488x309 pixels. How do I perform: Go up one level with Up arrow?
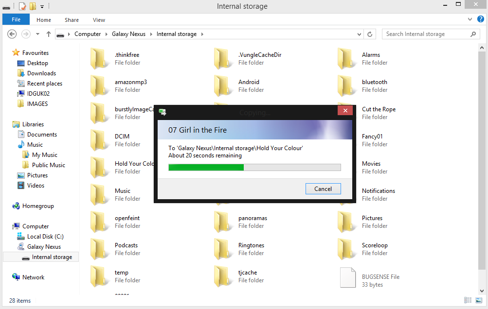click(49, 34)
